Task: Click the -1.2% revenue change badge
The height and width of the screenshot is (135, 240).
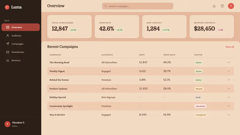Action: coord(220,30)
